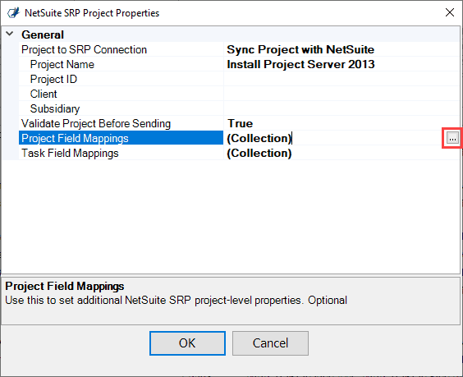
Task: Click the Install Project Server 2013 value
Action: [x=300, y=64]
